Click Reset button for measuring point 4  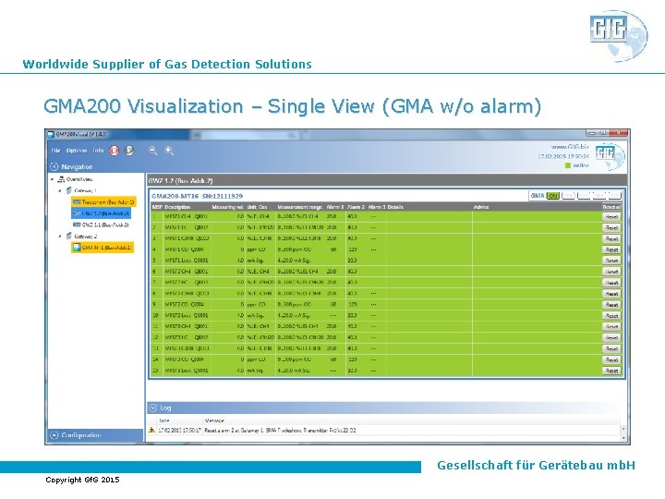tap(611, 249)
